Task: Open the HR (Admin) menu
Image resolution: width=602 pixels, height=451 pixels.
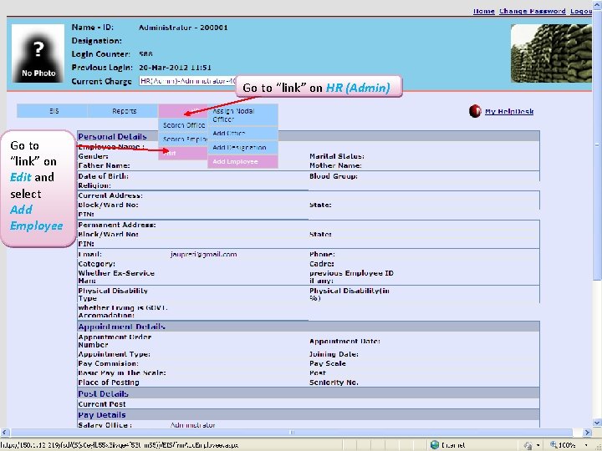Action: [x=183, y=111]
